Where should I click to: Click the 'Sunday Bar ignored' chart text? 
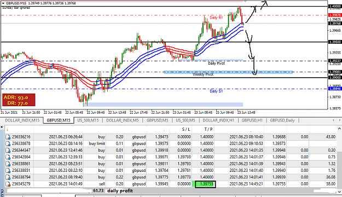click(x=16, y=8)
